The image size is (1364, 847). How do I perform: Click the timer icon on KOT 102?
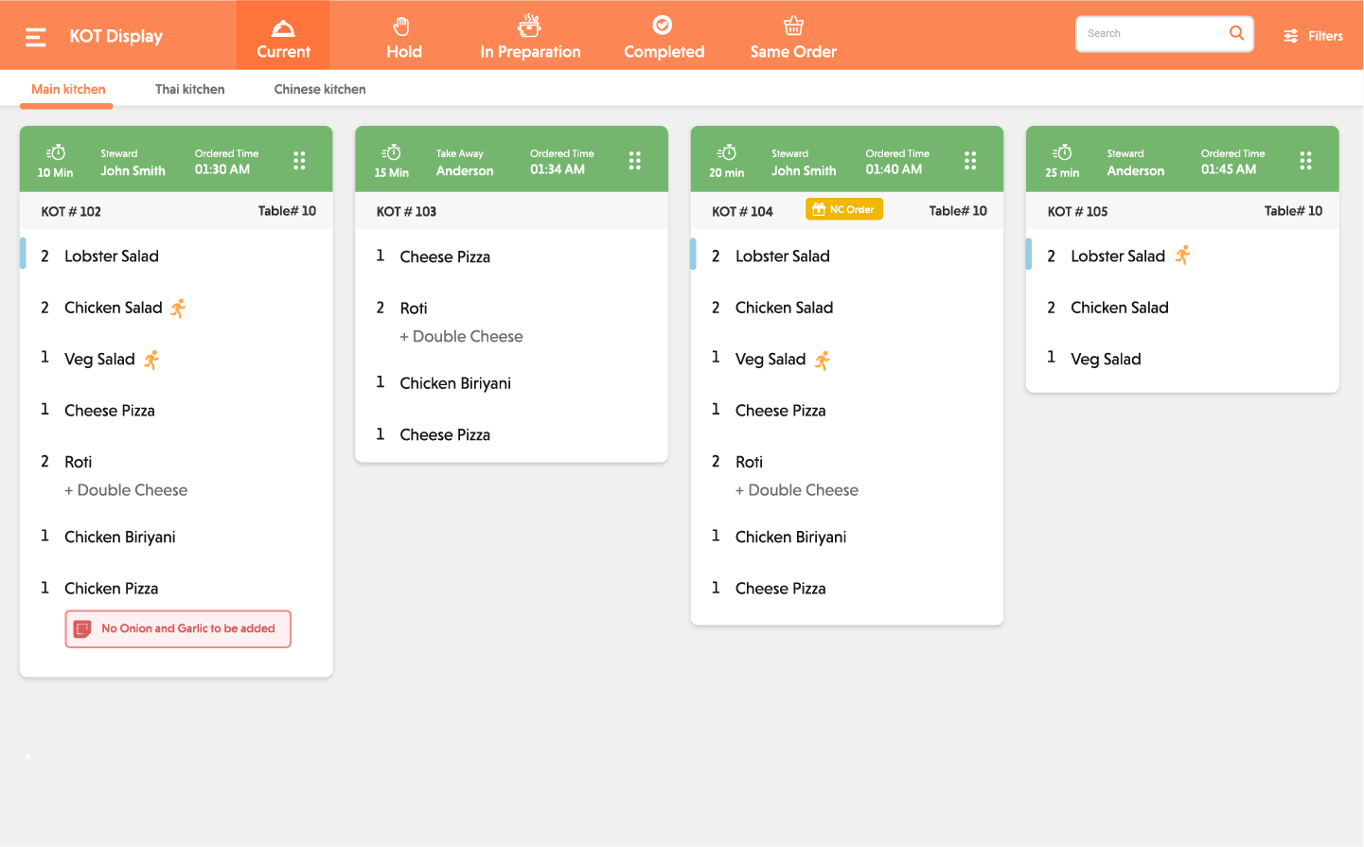coord(56,153)
